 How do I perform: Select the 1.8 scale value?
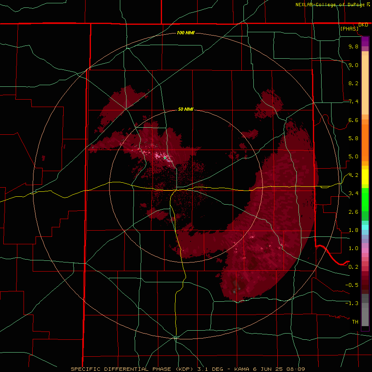click(x=353, y=230)
